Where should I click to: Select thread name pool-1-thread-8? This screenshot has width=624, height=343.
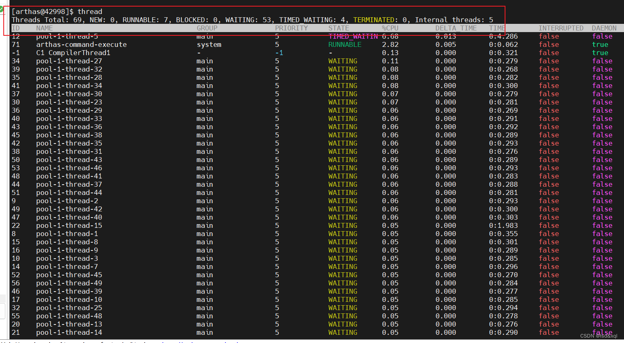[x=67, y=242]
